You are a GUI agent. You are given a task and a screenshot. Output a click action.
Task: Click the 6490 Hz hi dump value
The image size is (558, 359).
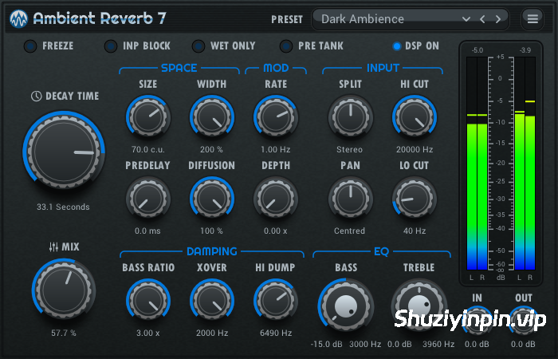point(276,333)
